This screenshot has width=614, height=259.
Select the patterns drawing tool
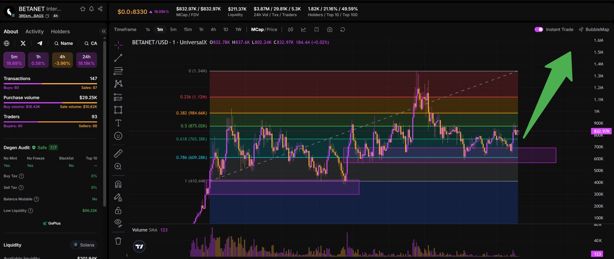(x=118, y=84)
